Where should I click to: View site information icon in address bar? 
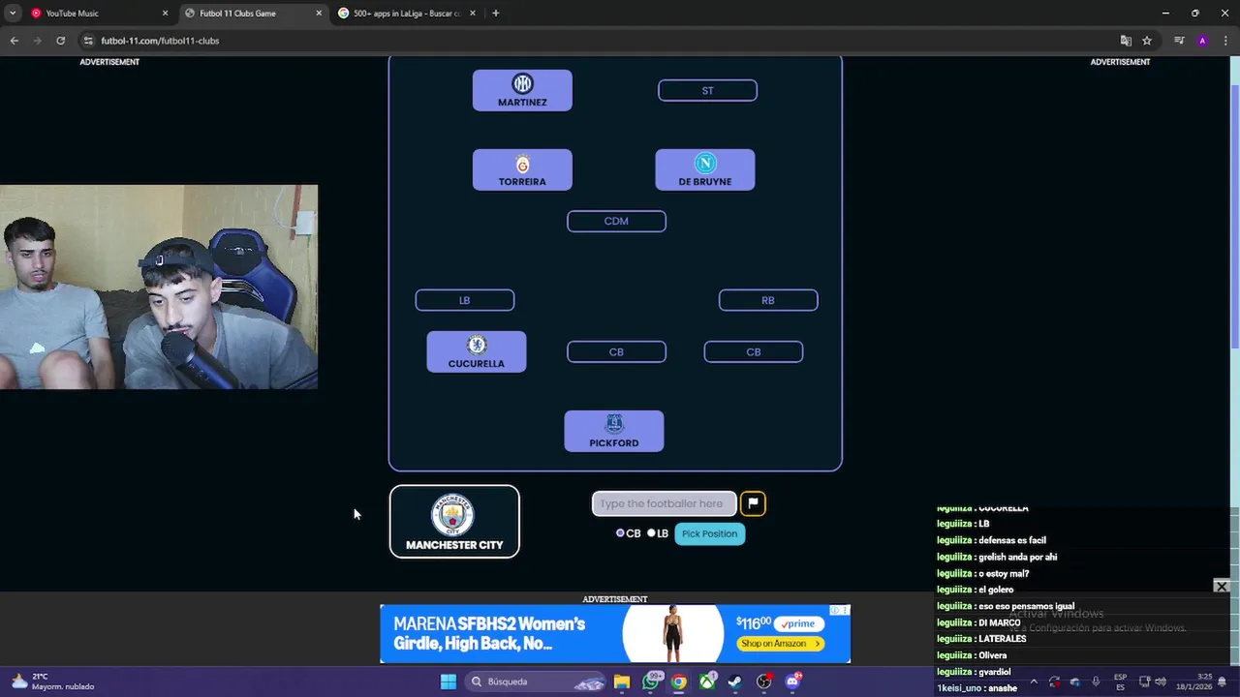click(x=88, y=41)
